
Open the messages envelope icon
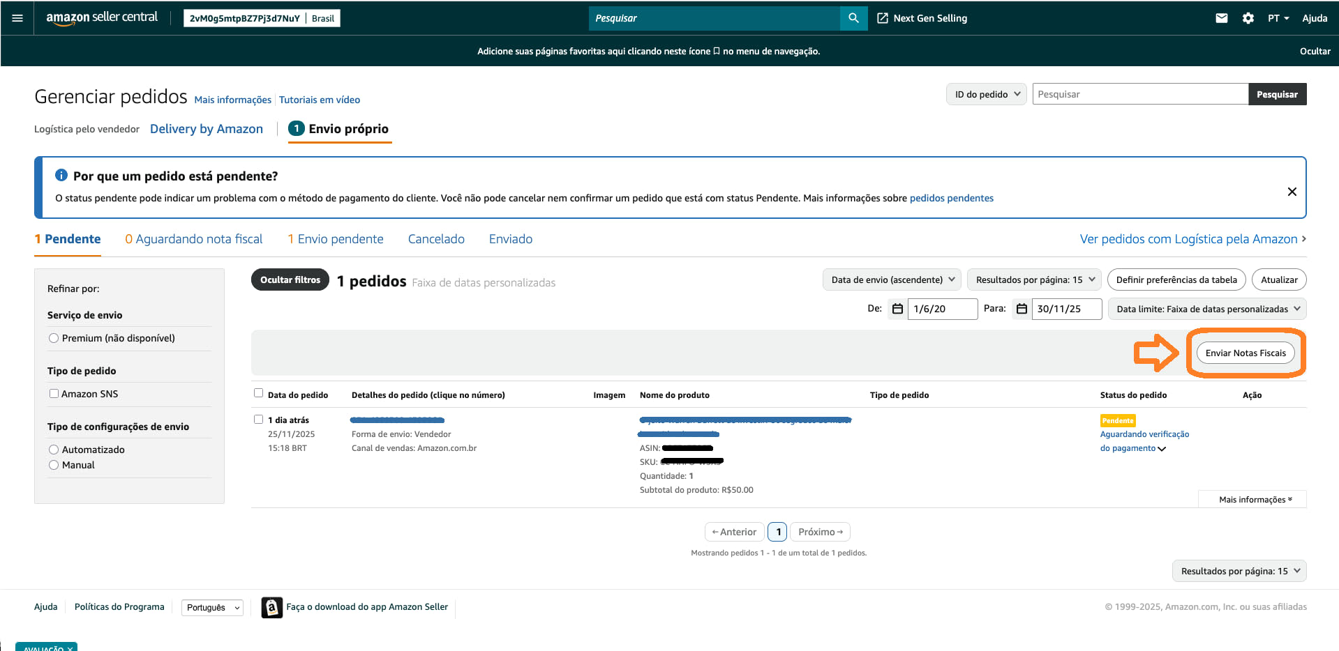click(1221, 18)
